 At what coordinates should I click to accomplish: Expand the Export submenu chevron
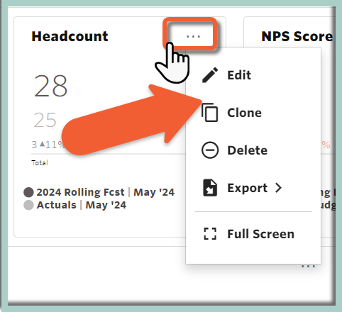click(x=279, y=188)
